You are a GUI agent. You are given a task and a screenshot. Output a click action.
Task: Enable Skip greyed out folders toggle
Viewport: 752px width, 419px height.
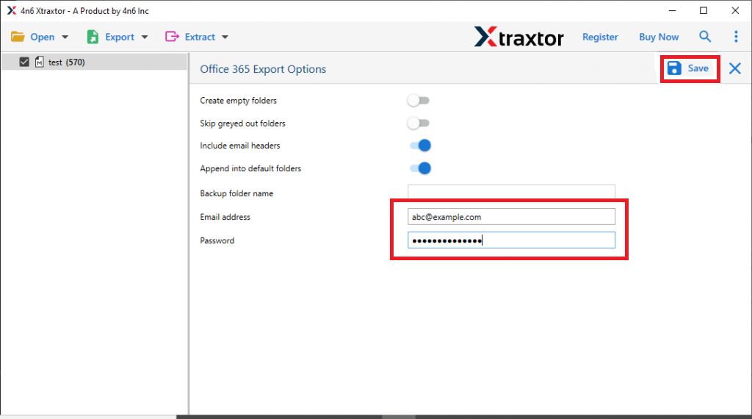(x=418, y=123)
